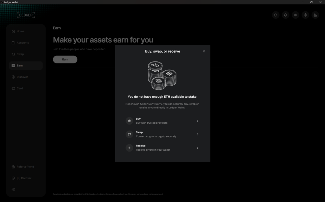Viewport: 325px width, 202px height.
Task: Click the rounded Earn button under headline
Action: pyautogui.click(x=65, y=60)
